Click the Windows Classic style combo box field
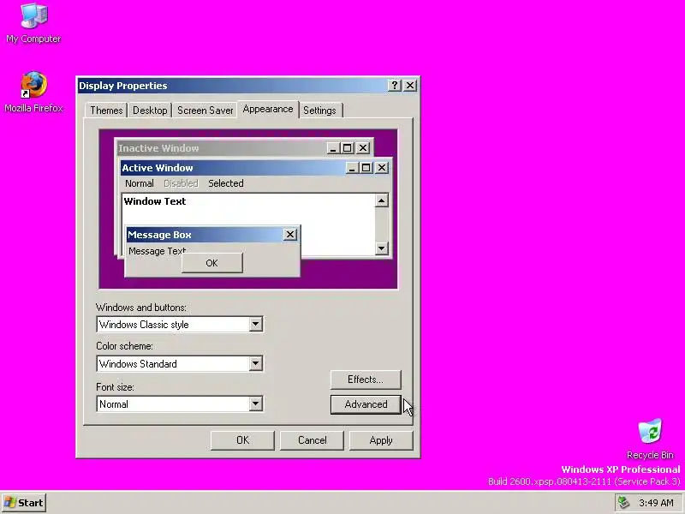 (180, 325)
